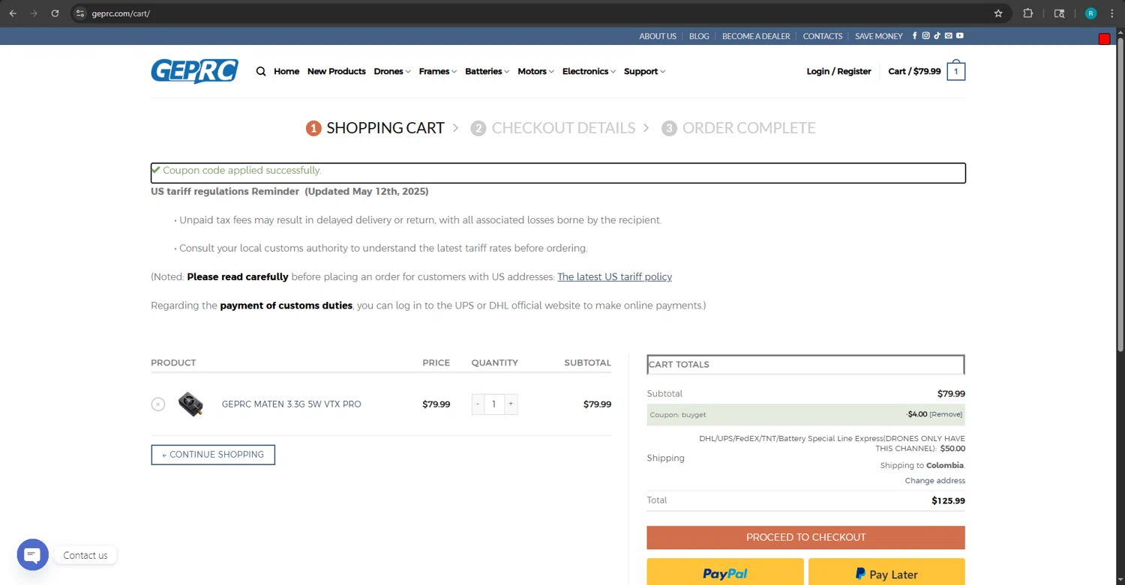
Task: Open GEPRC MATEN 3.3G 5W VTX PRO link
Action: point(291,404)
